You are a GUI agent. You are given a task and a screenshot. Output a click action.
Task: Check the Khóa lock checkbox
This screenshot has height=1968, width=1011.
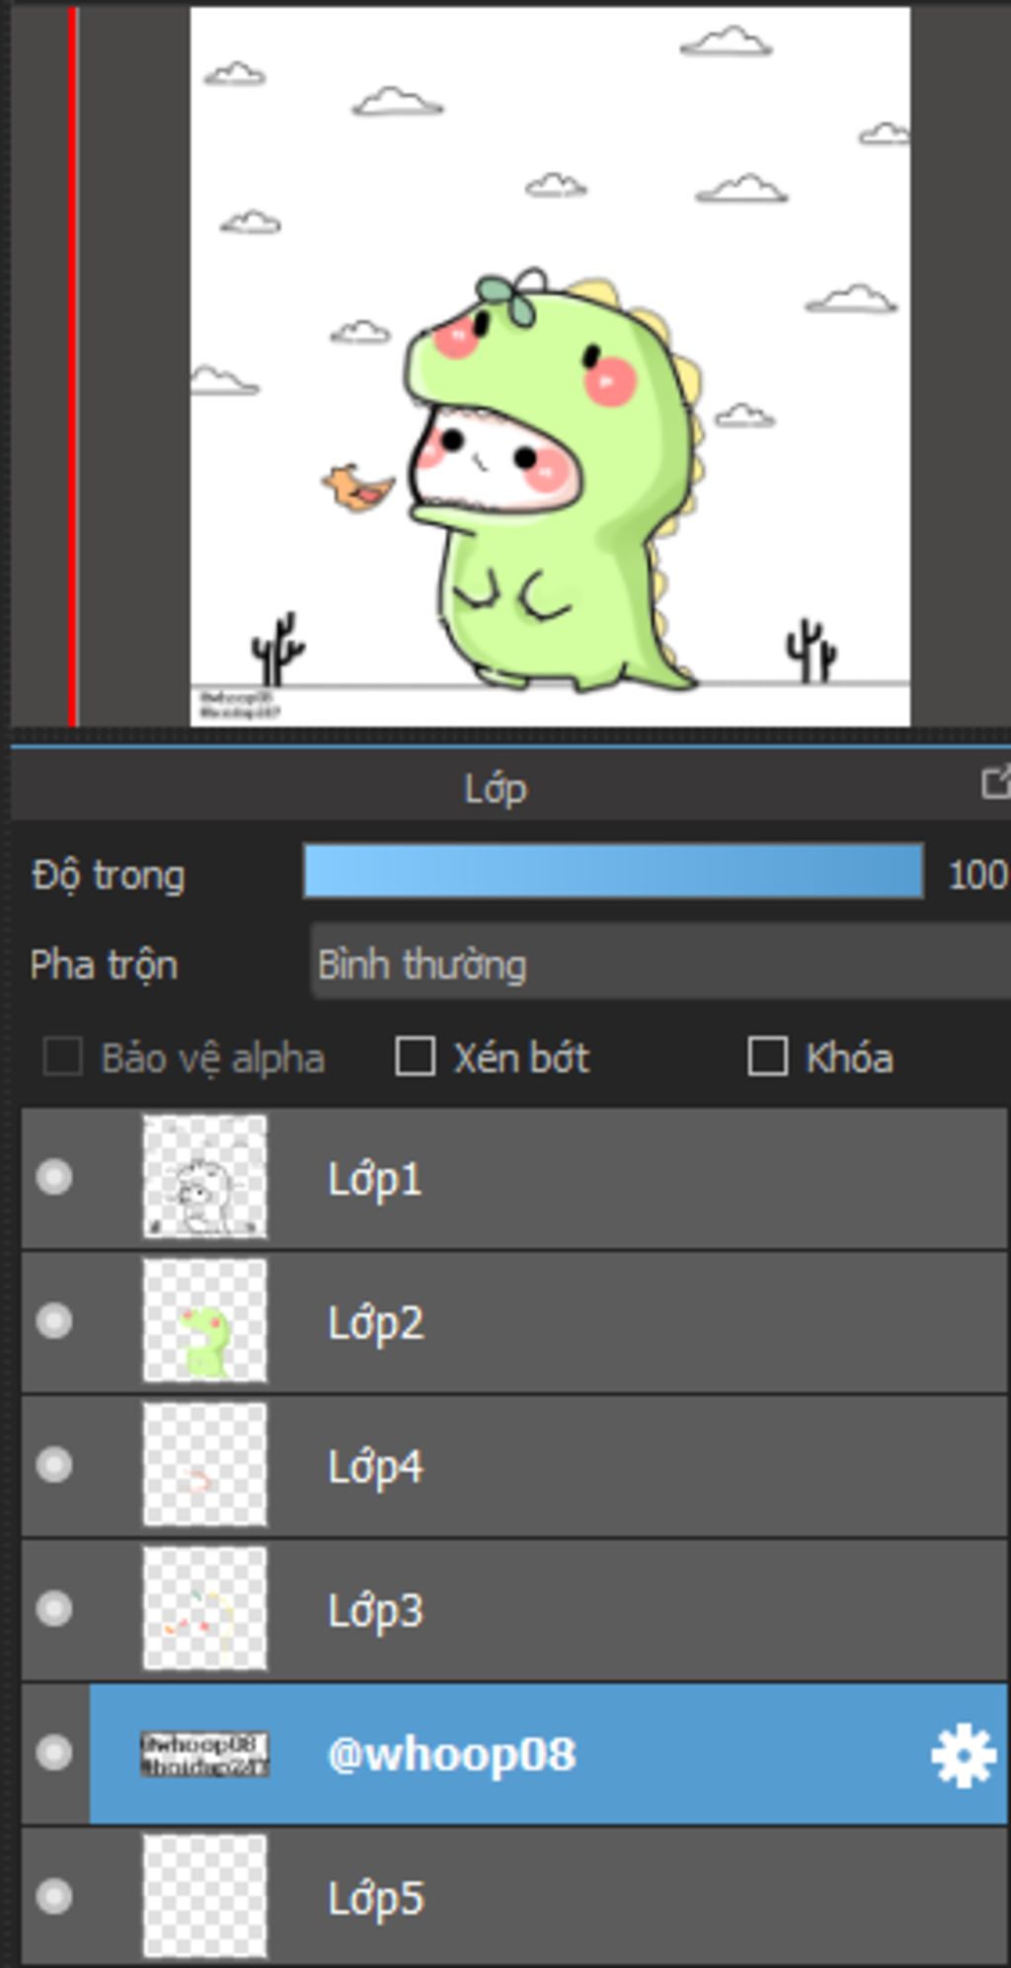(x=767, y=1057)
